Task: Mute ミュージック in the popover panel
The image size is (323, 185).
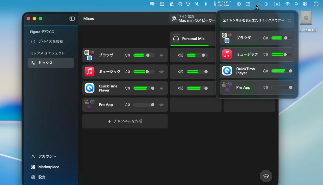Action: [x=265, y=54]
